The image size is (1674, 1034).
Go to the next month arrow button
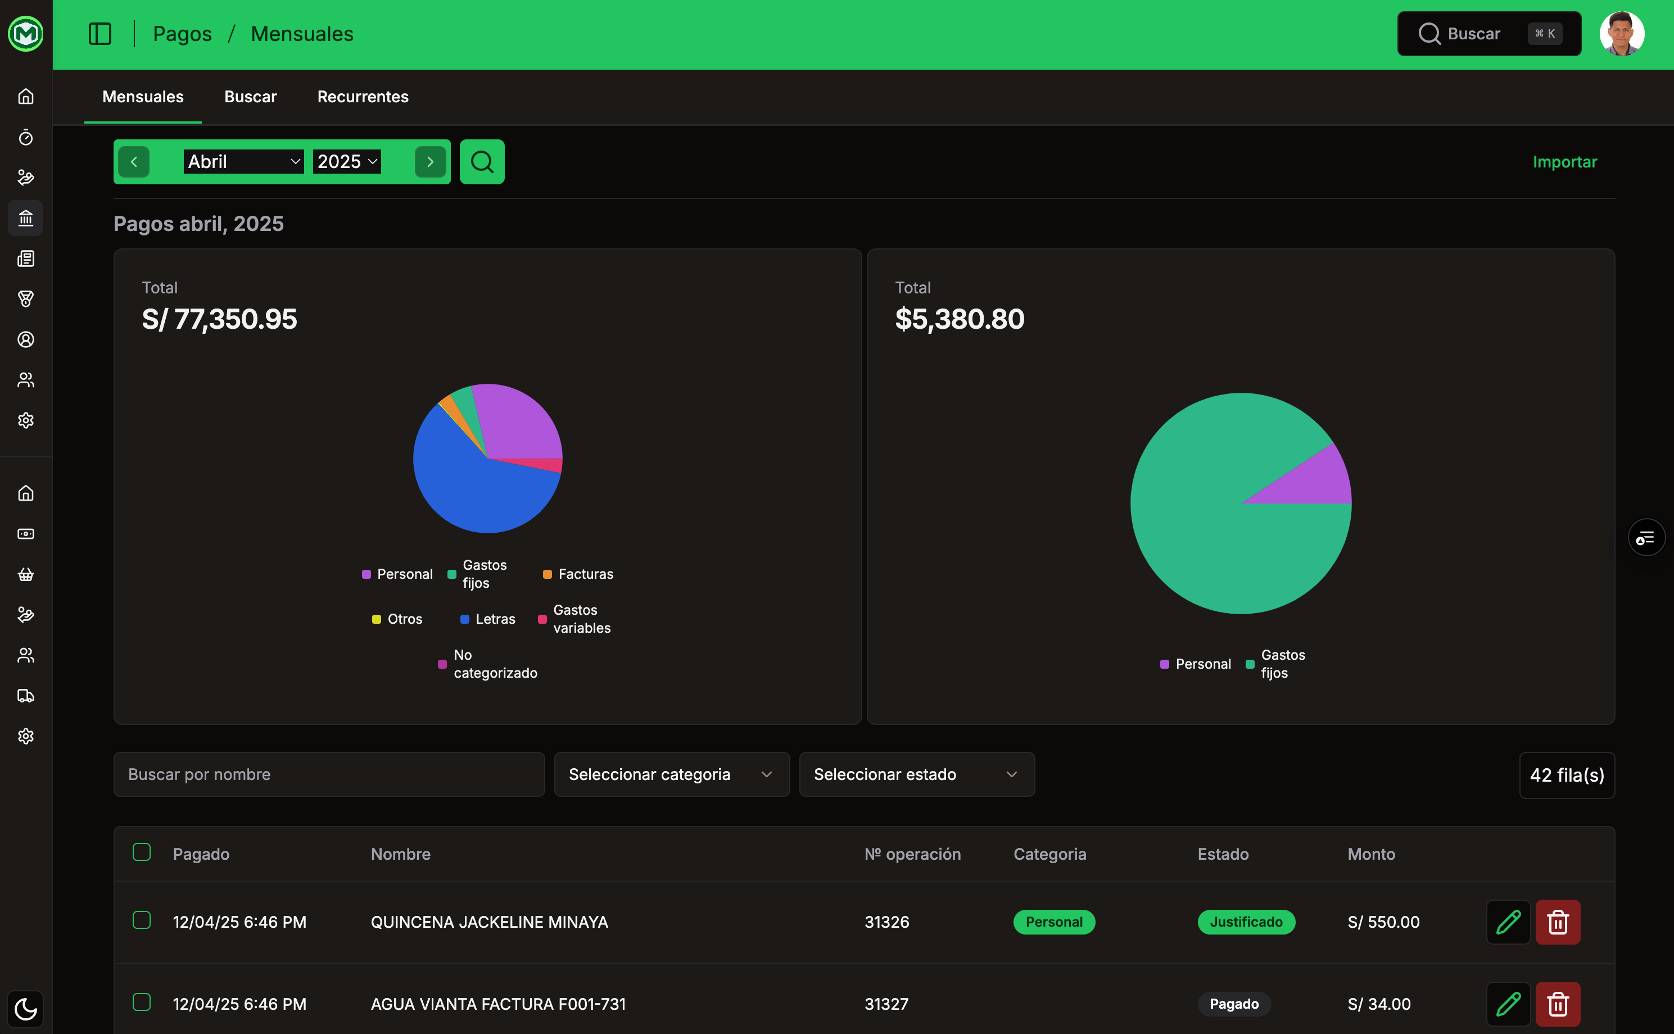[x=430, y=162]
